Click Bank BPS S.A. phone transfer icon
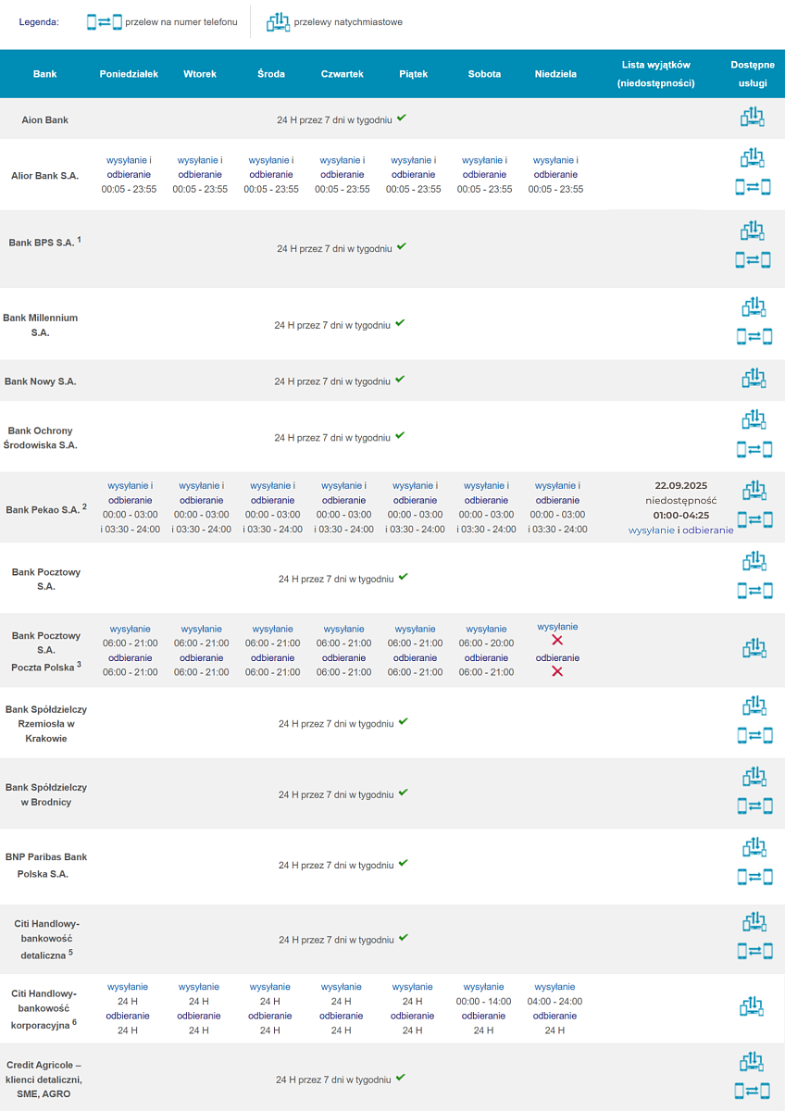The image size is (785, 1111). point(754,259)
